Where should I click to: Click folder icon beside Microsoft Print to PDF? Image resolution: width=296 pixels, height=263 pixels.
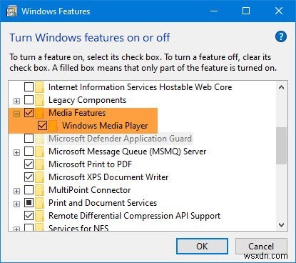pyautogui.click(x=39, y=164)
